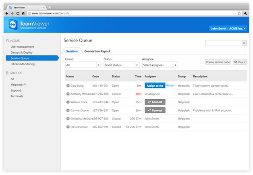
Task: Select Service Queue in sidebar
Action: 32,58
